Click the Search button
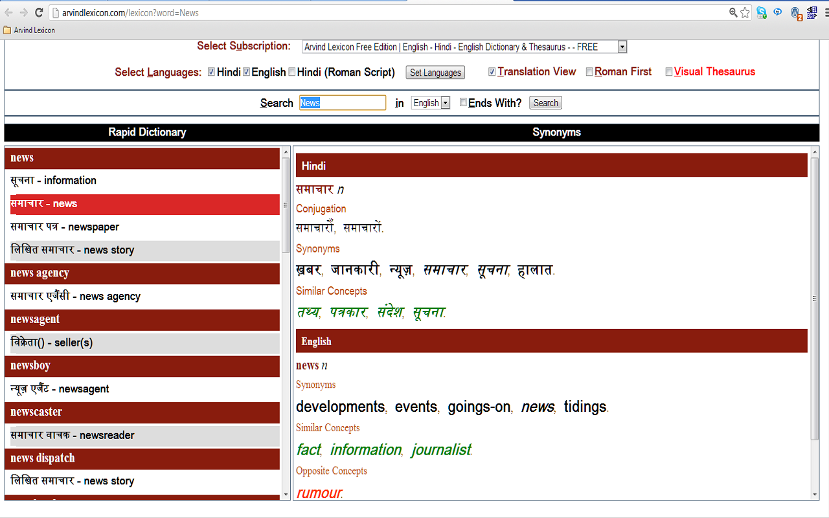Viewport: 829px width, 518px height. tap(545, 103)
